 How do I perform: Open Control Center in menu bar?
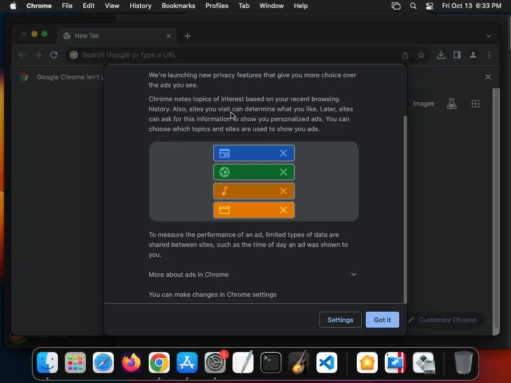(430, 6)
